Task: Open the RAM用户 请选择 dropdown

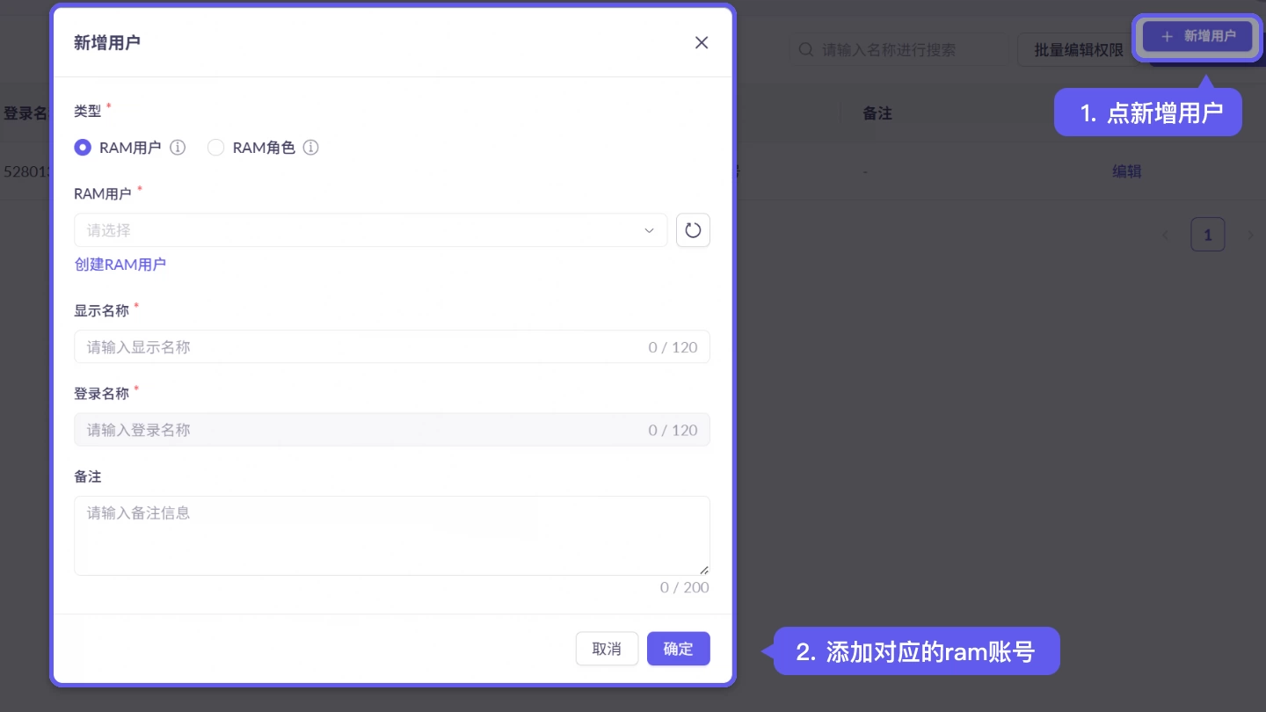Action: tap(370, 230)
